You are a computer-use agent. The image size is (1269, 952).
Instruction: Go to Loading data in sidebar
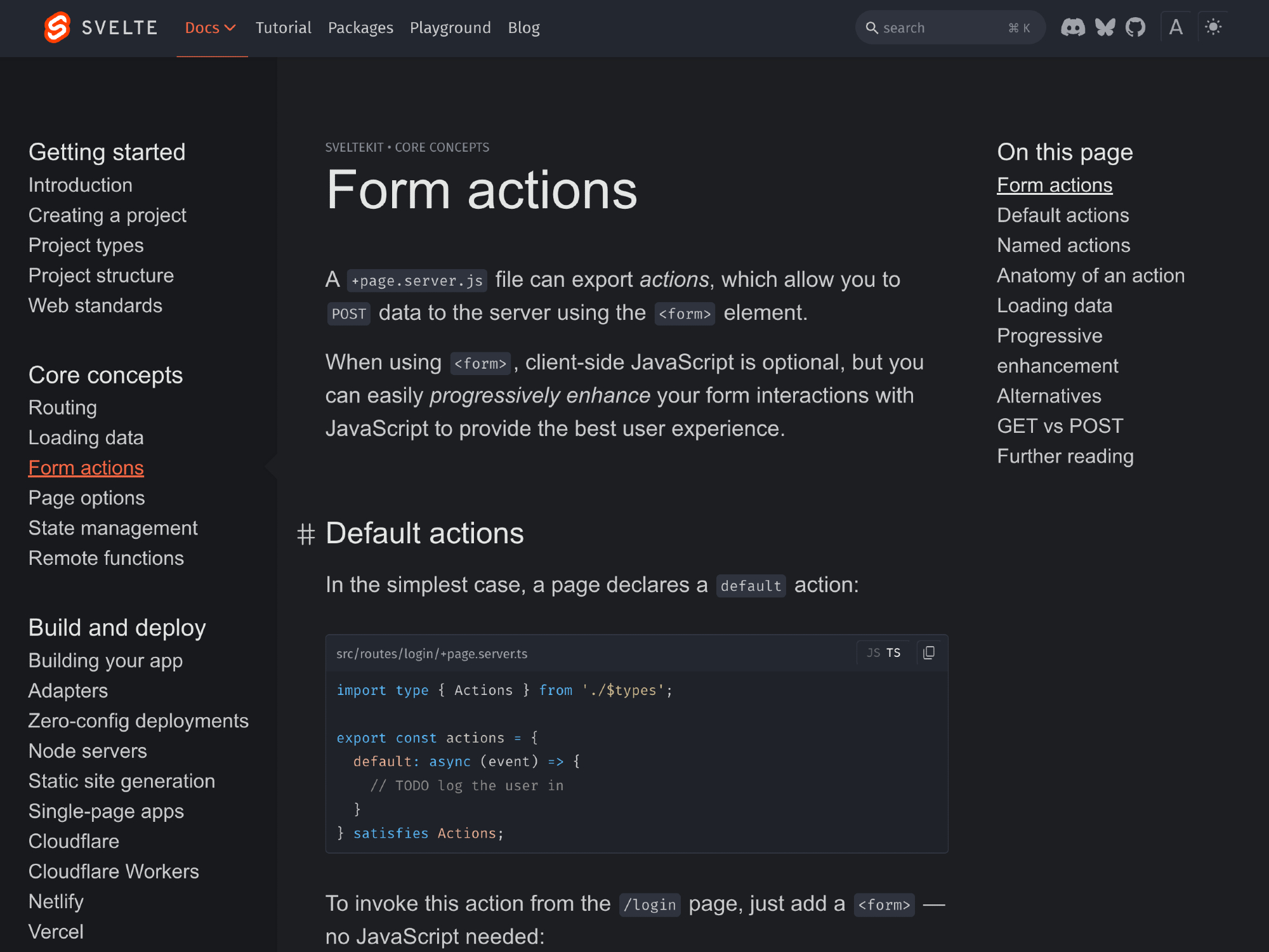pyautogui.click(x=86, y=437)
